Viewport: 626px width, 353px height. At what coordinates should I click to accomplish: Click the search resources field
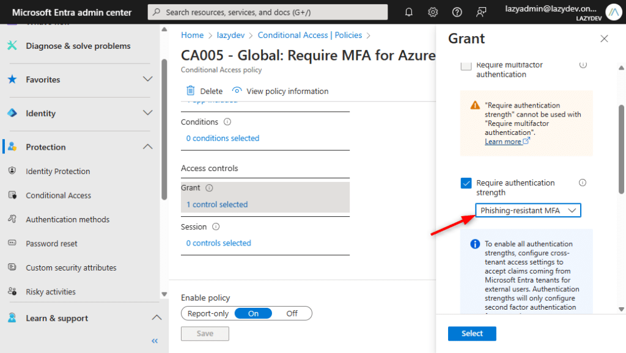pyautogui.click(x=267, y=12)
